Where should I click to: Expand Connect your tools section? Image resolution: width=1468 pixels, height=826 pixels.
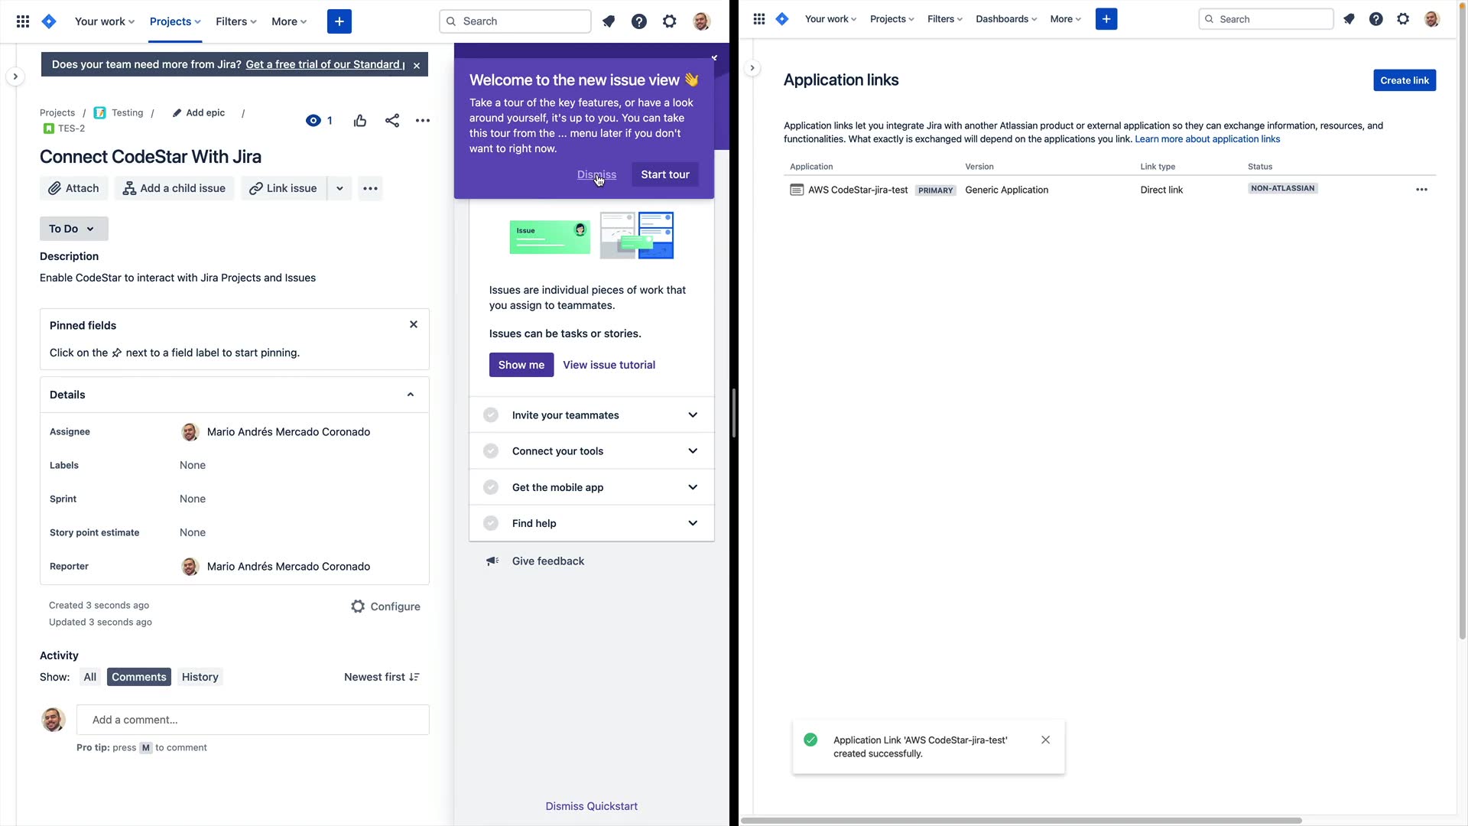pyautogui.click(x=693, y=451)
